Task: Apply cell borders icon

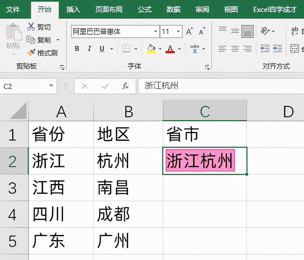Action: pos(126,49)
